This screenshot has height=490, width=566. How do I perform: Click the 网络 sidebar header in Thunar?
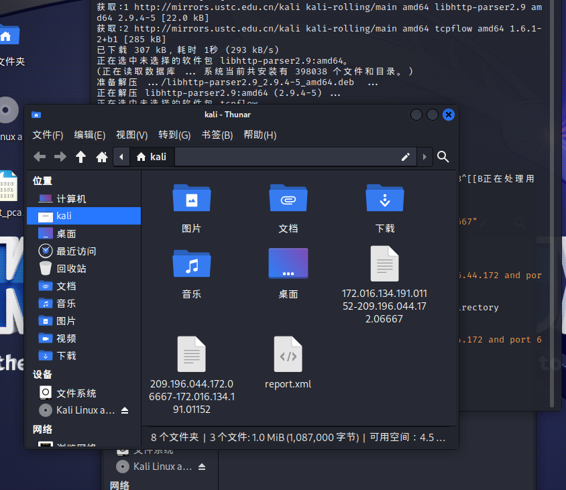[x=43, y=430]
